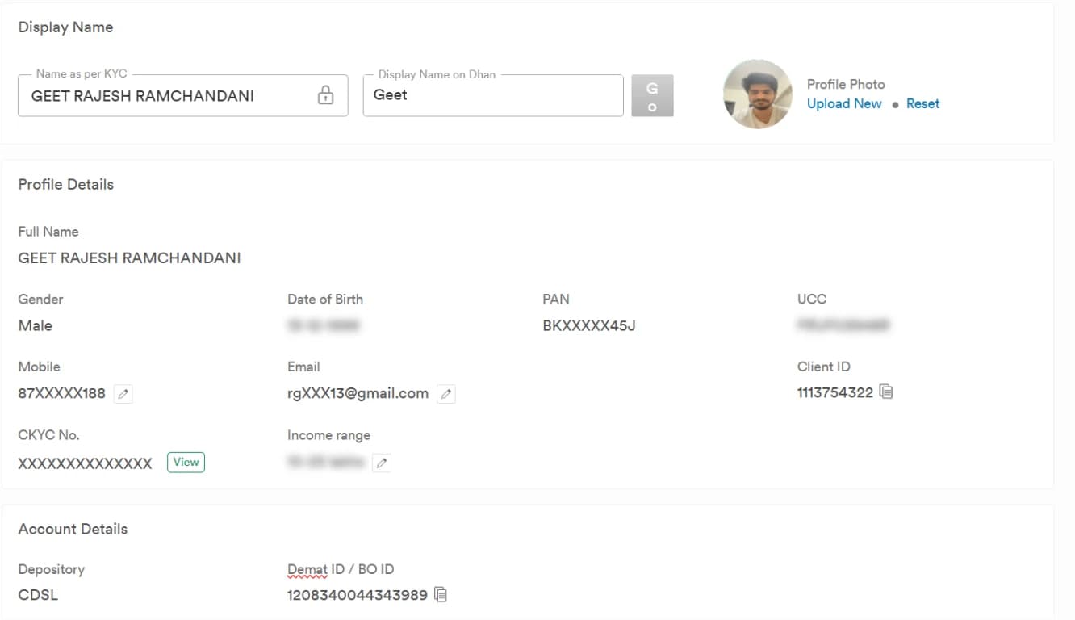Image resolution: width=1075 pixels, height=620 pixels.
Task: Click the Profile Details heading
Action: pos(66,184)
